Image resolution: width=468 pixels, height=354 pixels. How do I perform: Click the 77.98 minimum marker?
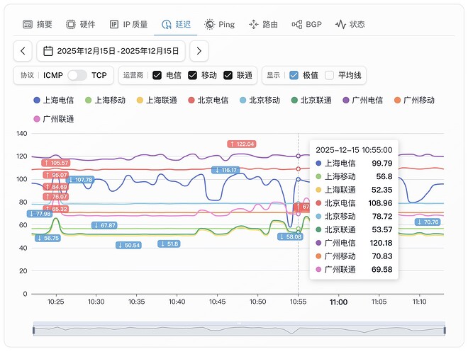[40, 214]
